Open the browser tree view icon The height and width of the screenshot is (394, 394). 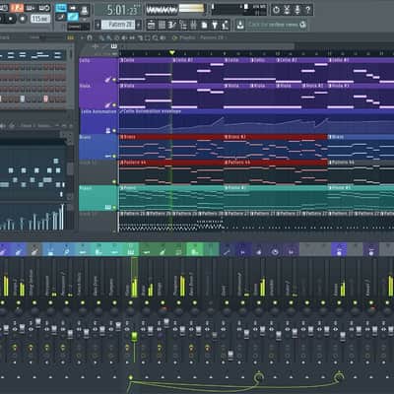(x=183, y=25)
